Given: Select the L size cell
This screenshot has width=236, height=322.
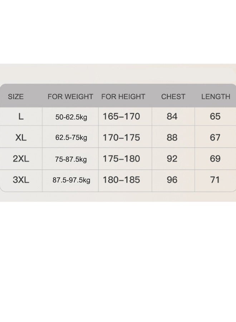Looking at the screenshot, I should point(21,117).
